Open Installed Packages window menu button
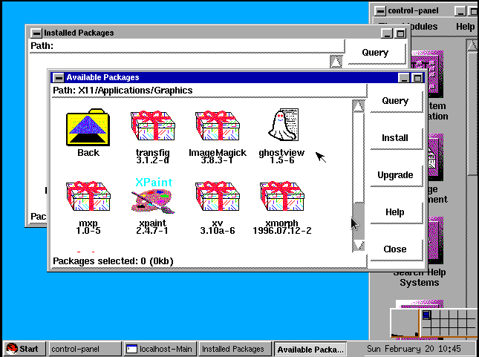The image size is (479, 357). coord(36,33)
